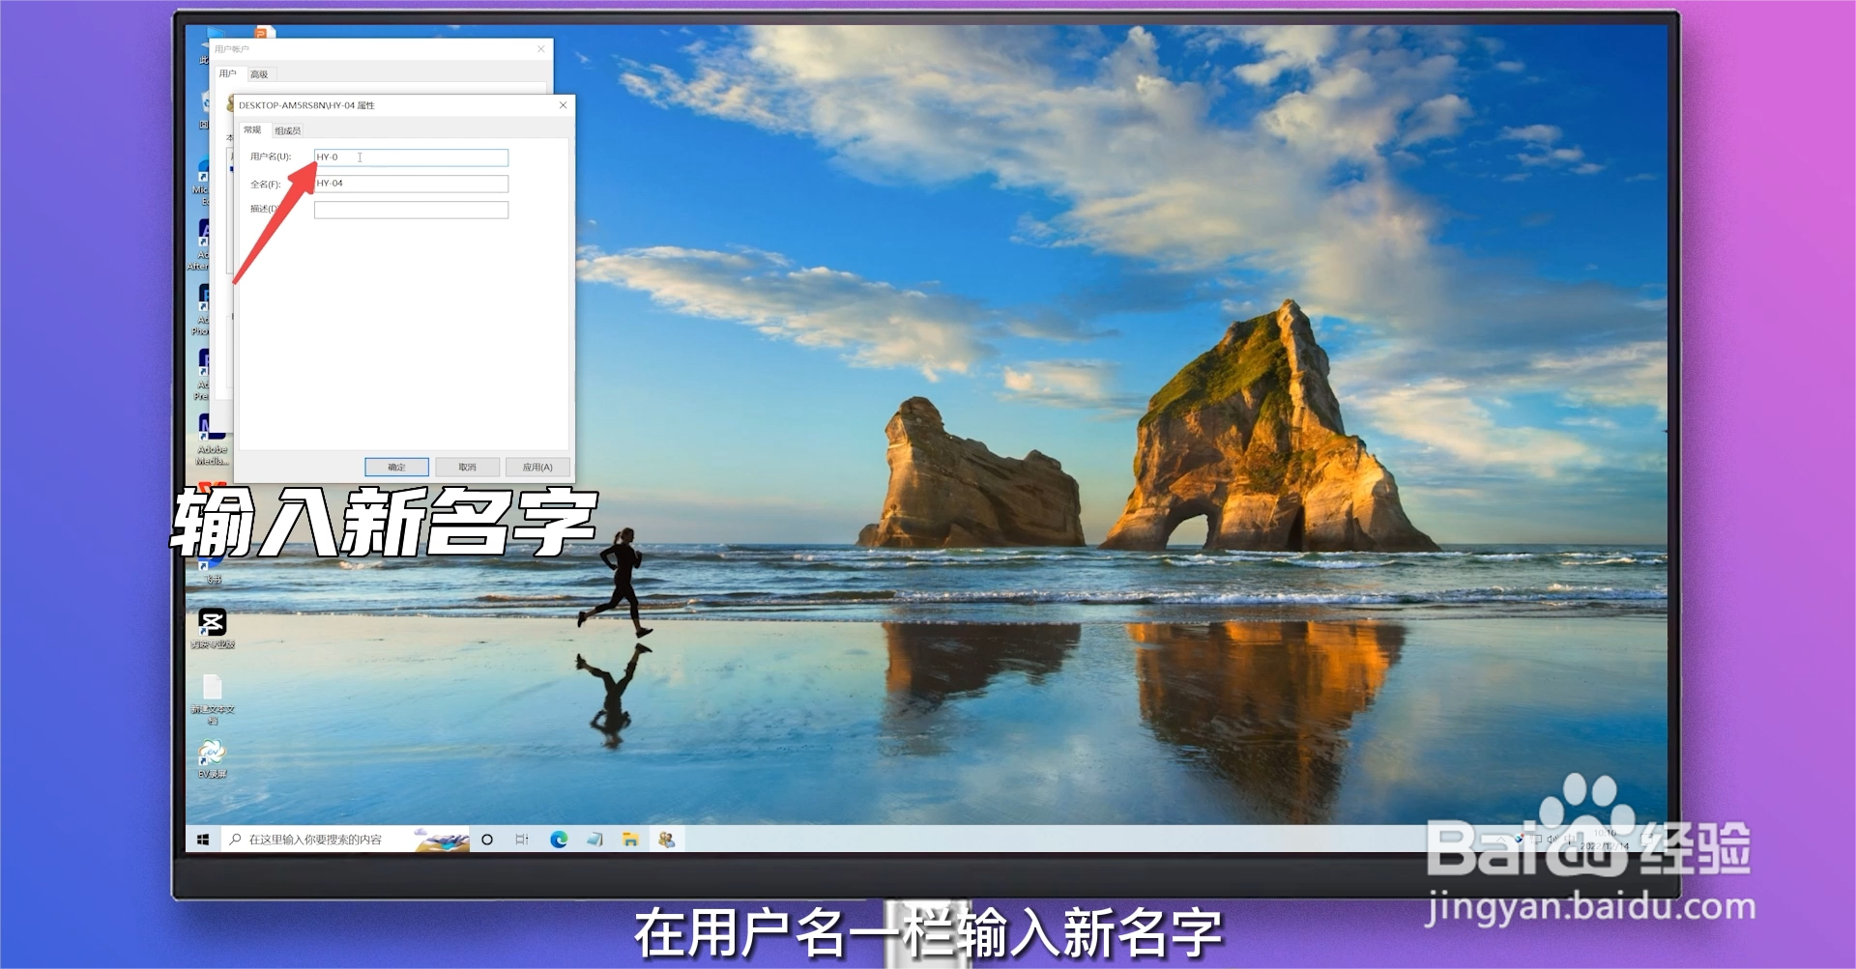This screenshot has width=1856, height=969.
Task: Confirm with the 确定 button
Action: point(396,467)
